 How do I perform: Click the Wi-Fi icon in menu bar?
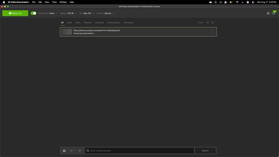[x=237, y=2]
